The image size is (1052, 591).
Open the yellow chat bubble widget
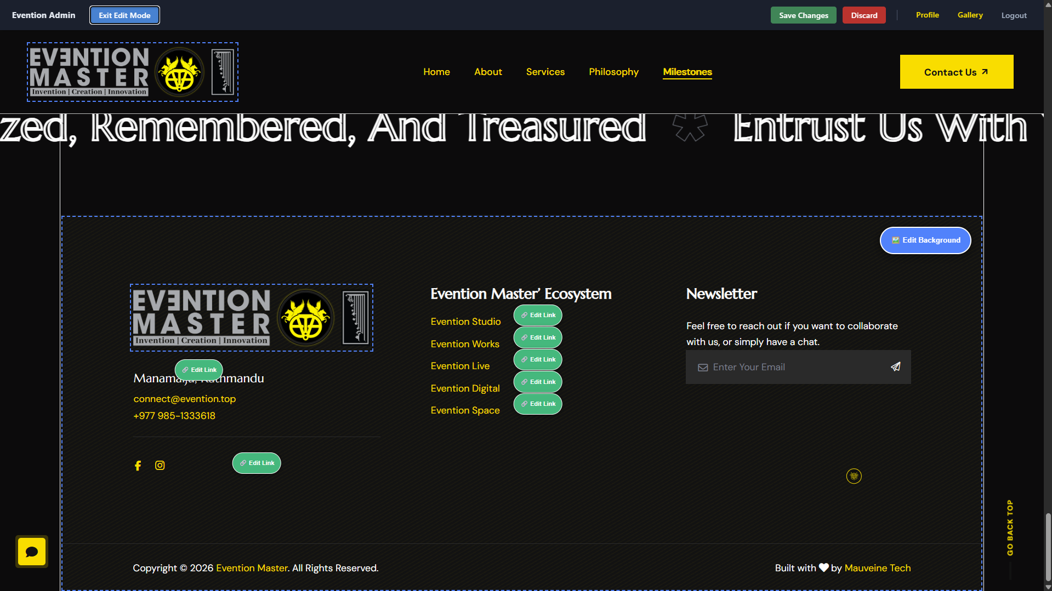(x=32, y=552)
